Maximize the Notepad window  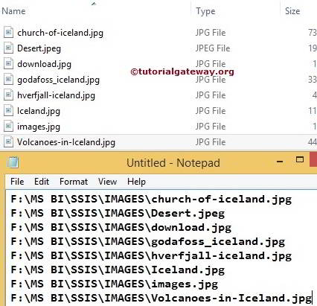[300, 159]
